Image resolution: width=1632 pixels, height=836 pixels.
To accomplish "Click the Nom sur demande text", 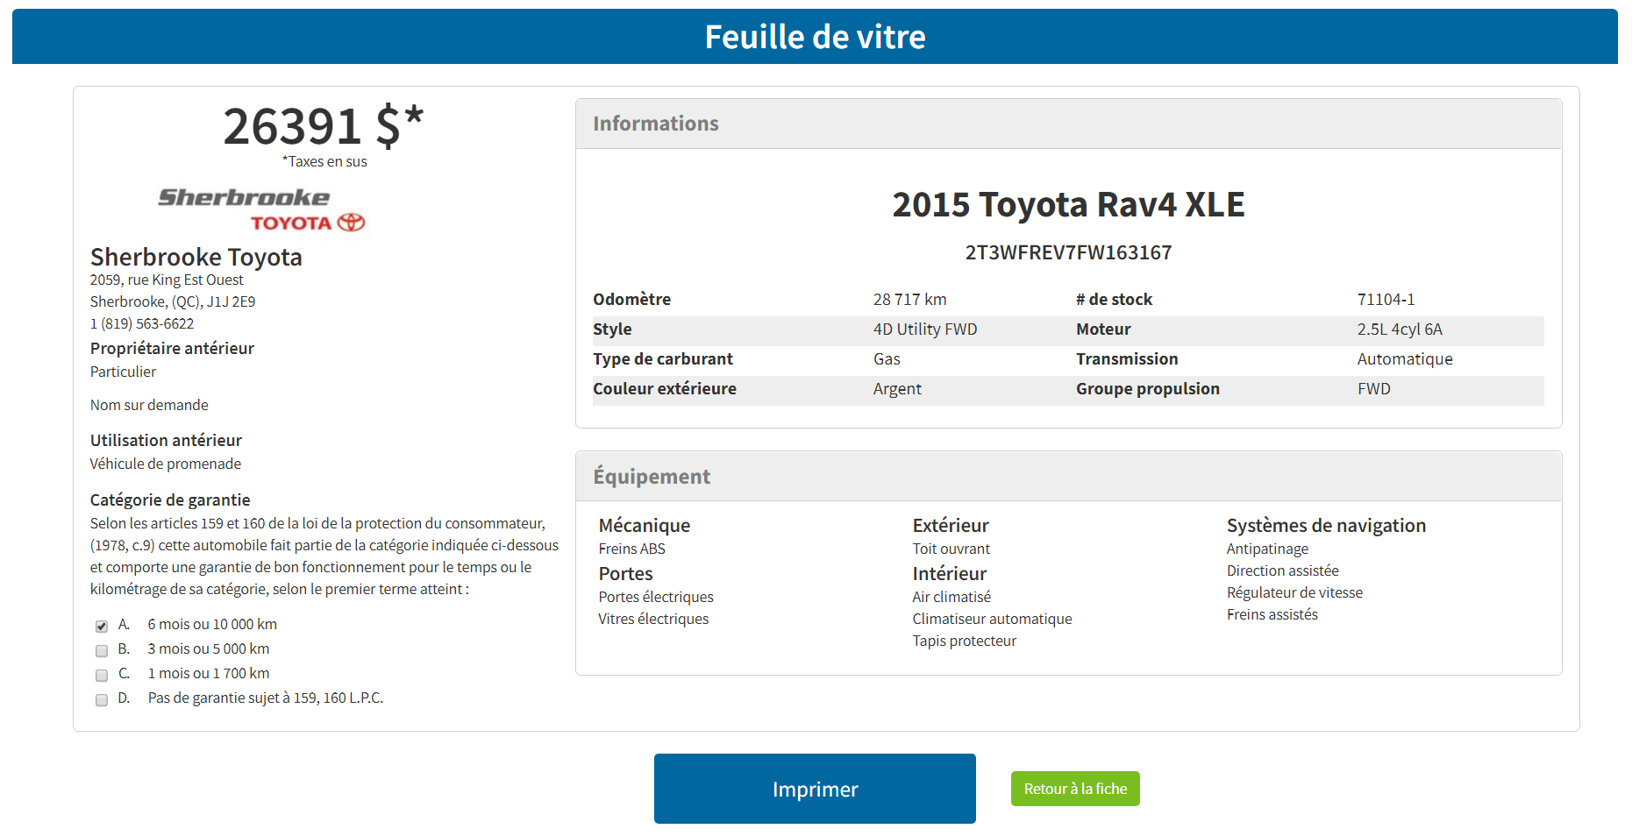I will pyautogui.click(x=148, y=404).
